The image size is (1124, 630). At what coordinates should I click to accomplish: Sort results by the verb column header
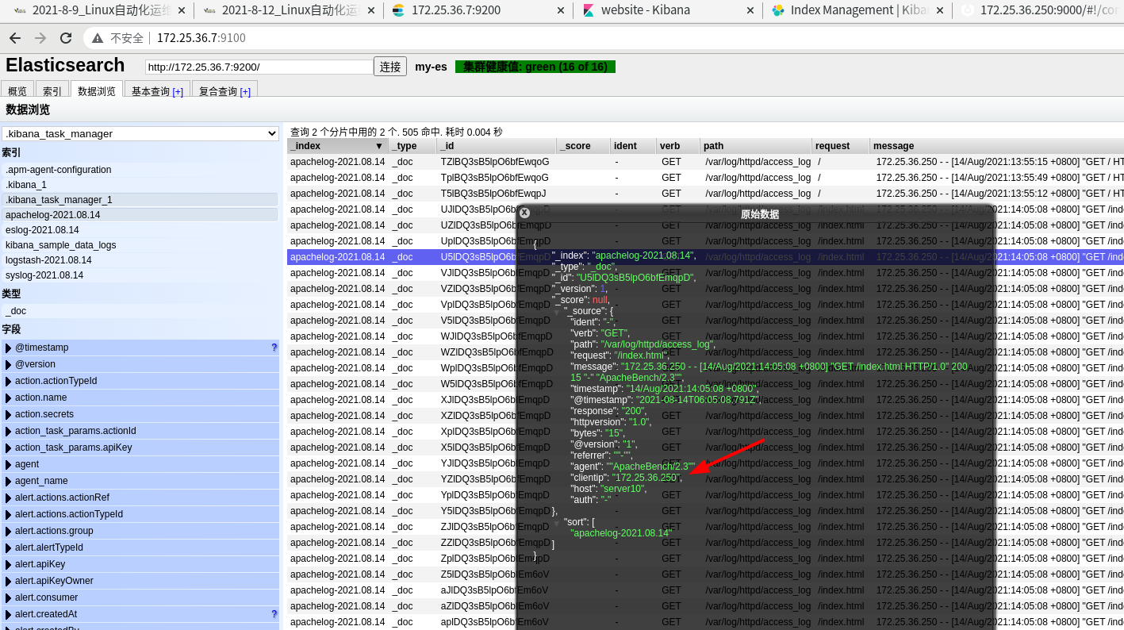(677, 146)
